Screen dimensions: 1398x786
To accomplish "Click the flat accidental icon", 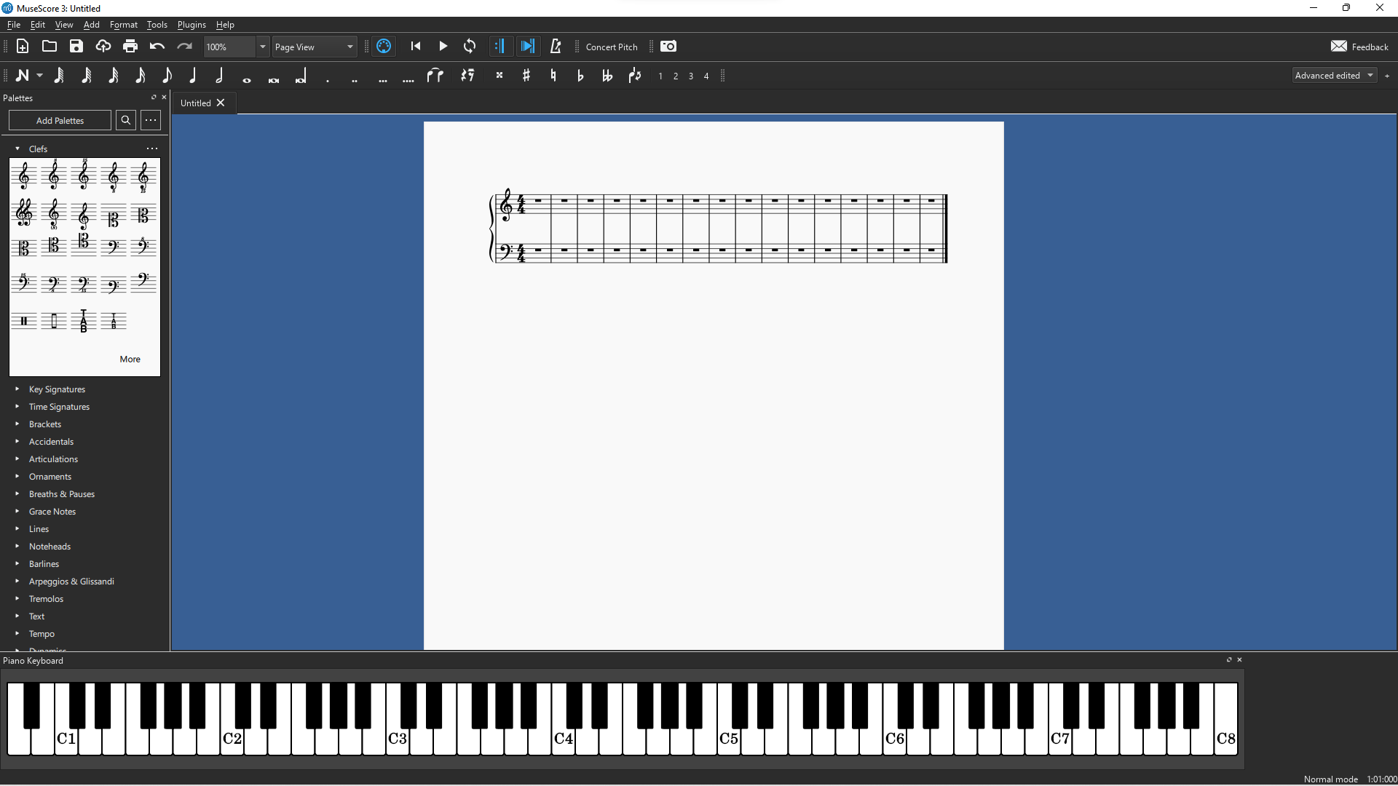I will 580,76.
